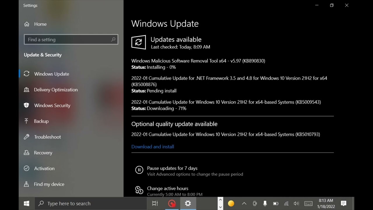Expand the hidden tray icons chevron
This screenshot has height=210, width=373.
tap(244, 204)
